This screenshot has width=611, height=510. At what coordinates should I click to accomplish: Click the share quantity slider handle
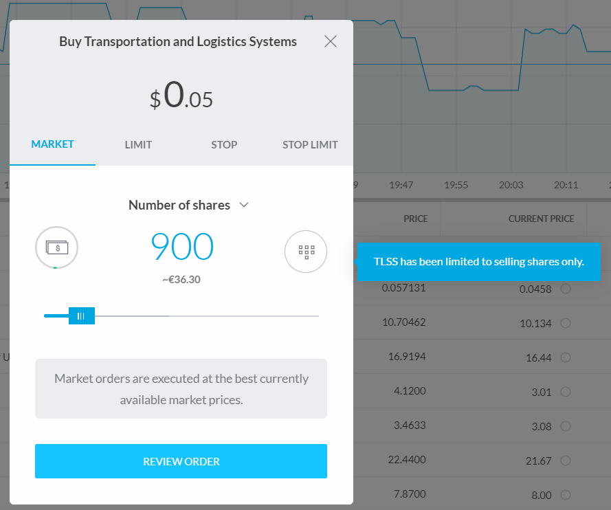tap(81, 315)
